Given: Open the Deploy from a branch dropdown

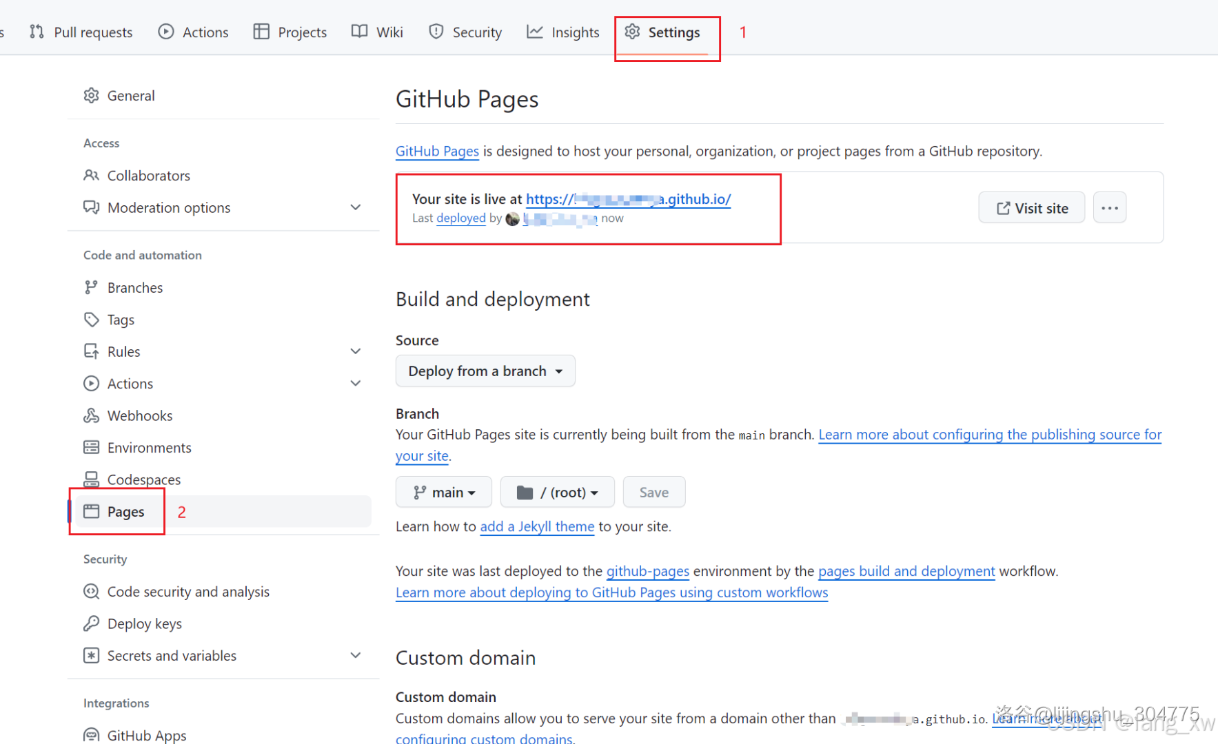Looking at the screenshot, I should 485,371.
